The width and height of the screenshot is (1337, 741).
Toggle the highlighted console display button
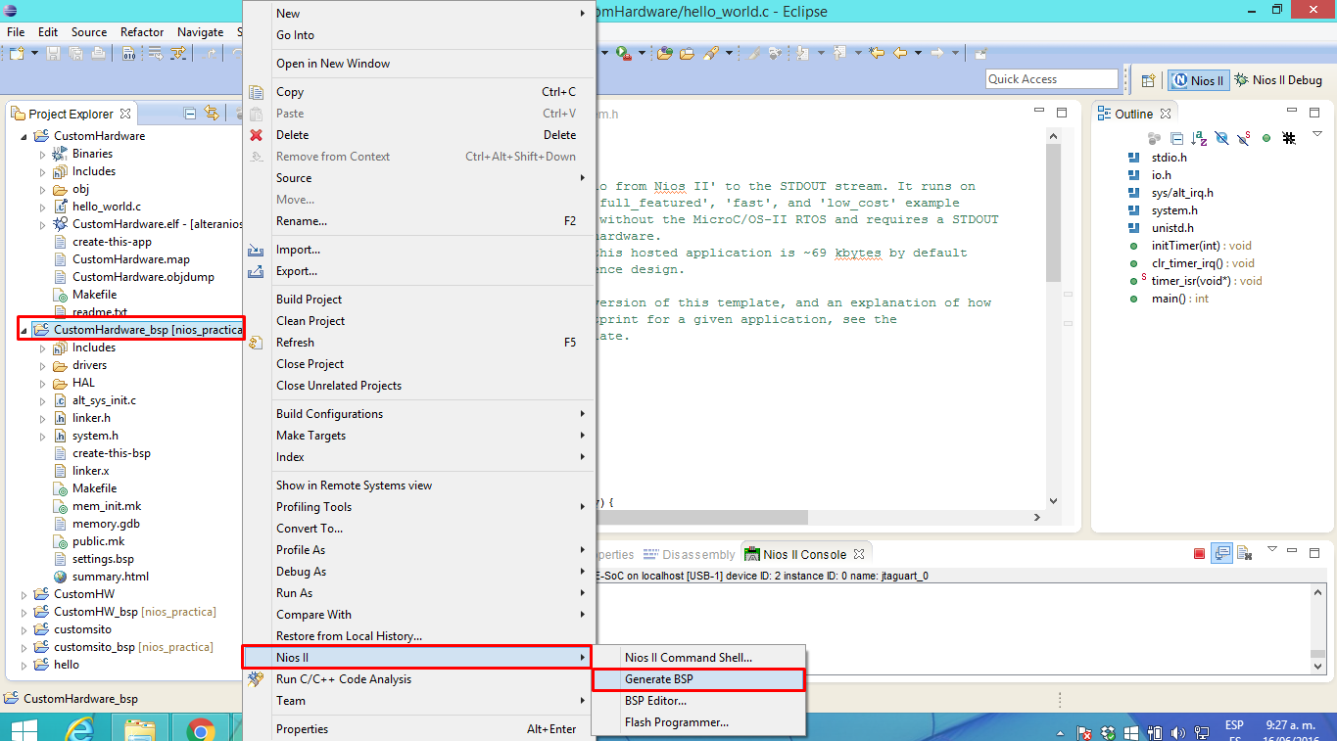(1221, 553)
